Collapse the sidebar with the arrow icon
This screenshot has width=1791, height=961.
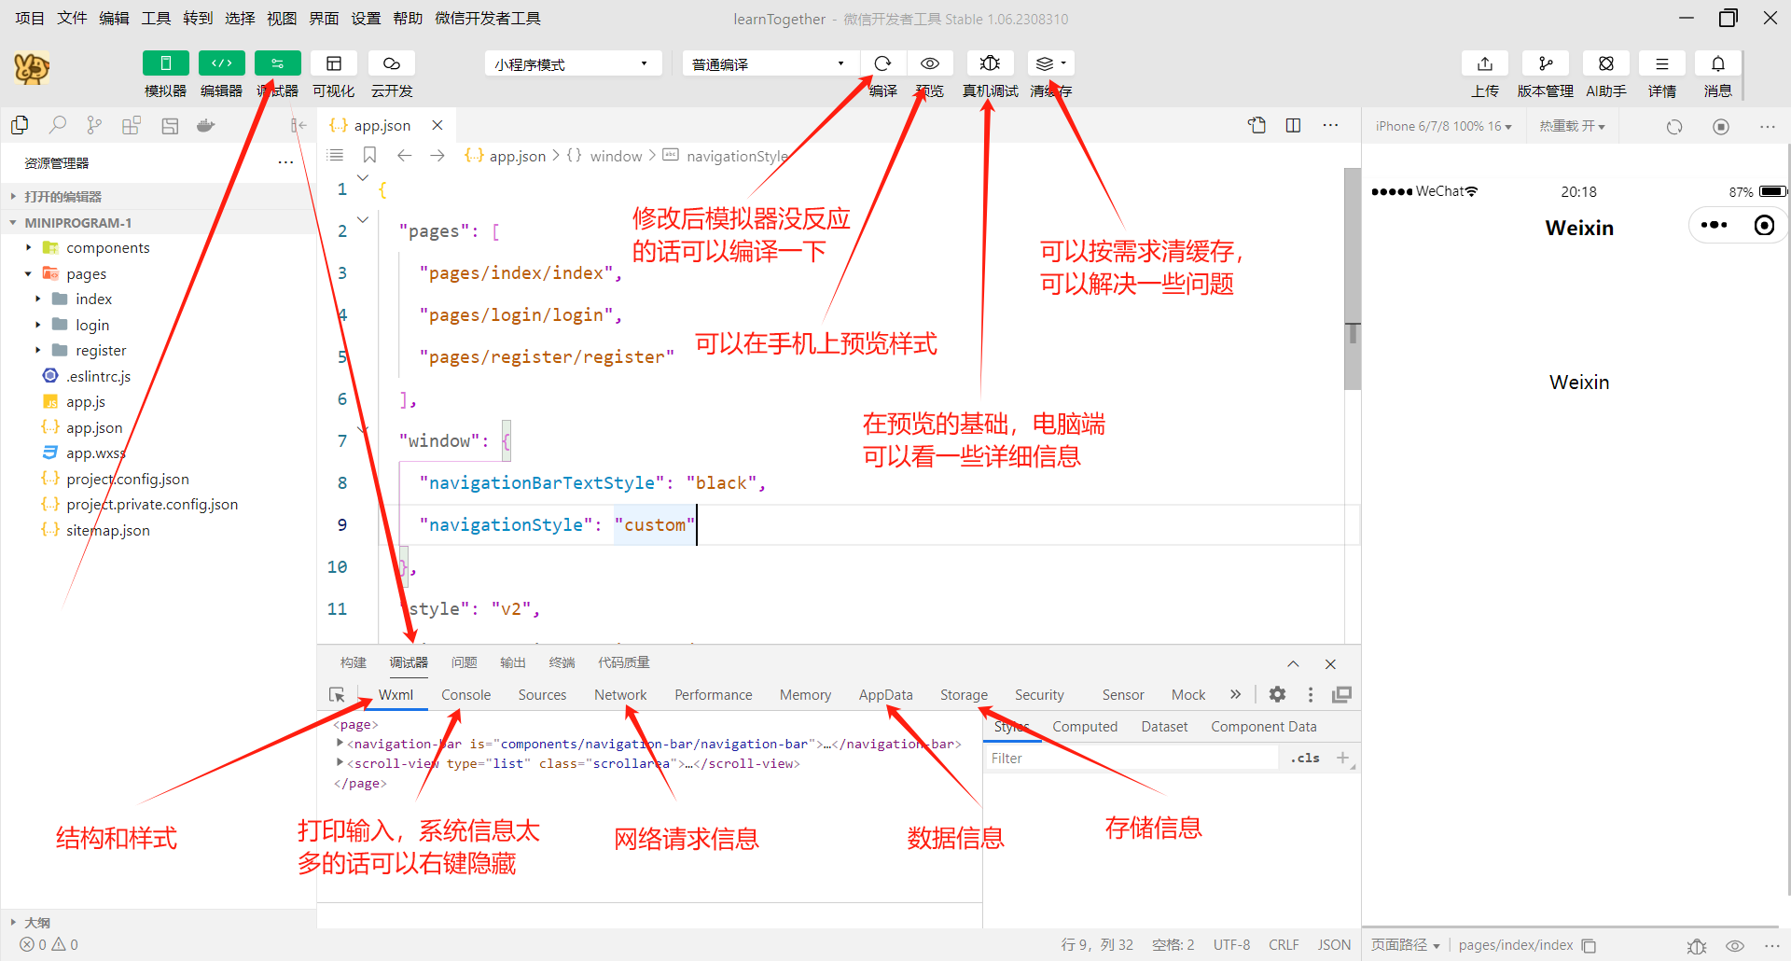pyautogui.click(x=298, y=125)
